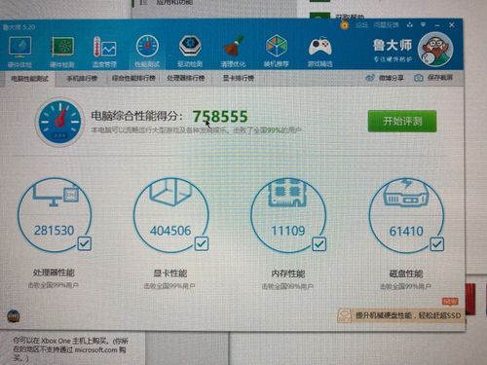The height and width of the screenshot is (365, 487).
Task: Click the skin shirt icon in title bar
Action: tap(410, 24)
